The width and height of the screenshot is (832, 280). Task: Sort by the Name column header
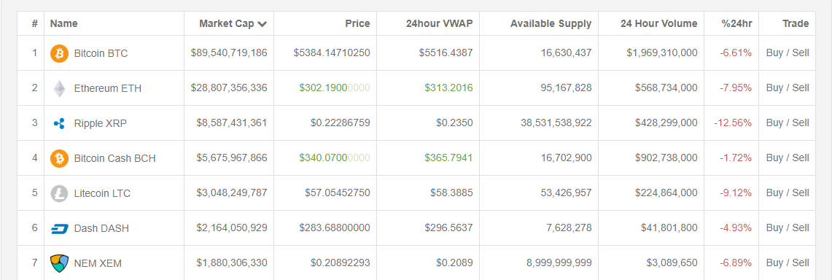(63, 23)
